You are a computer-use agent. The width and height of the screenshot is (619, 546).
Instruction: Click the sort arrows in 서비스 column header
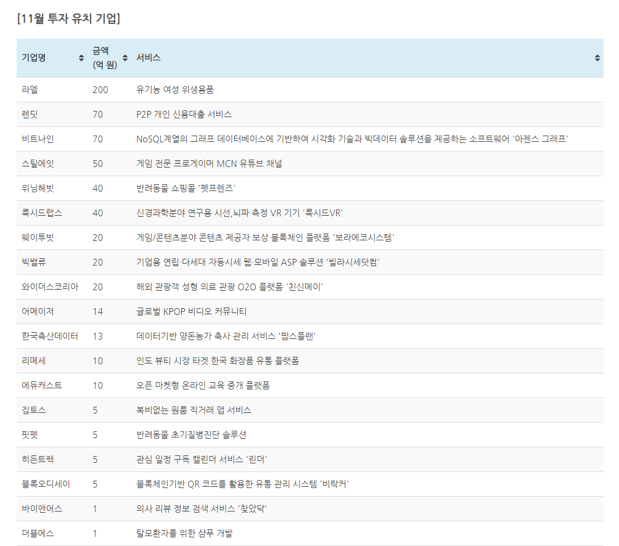597,58
